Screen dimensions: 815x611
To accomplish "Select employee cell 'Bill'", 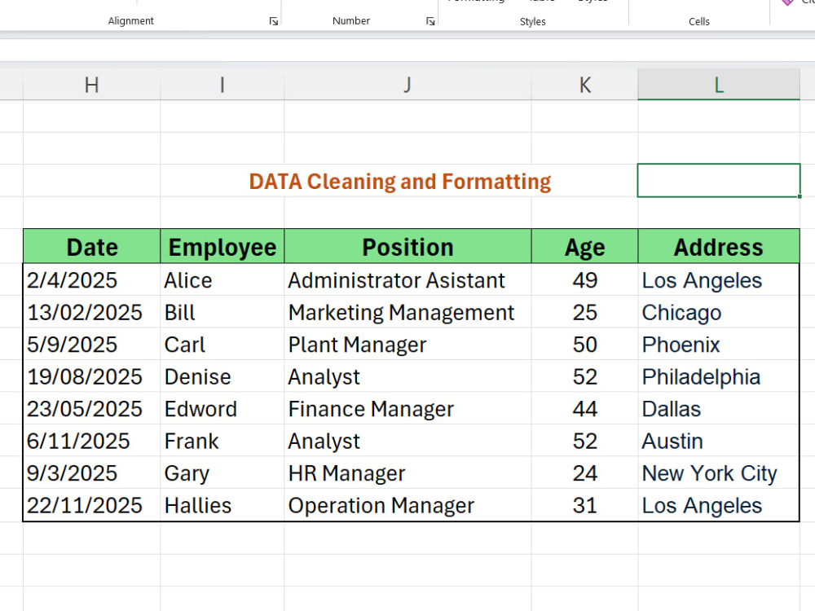I will pyautogui.click(x=222, y=312).
